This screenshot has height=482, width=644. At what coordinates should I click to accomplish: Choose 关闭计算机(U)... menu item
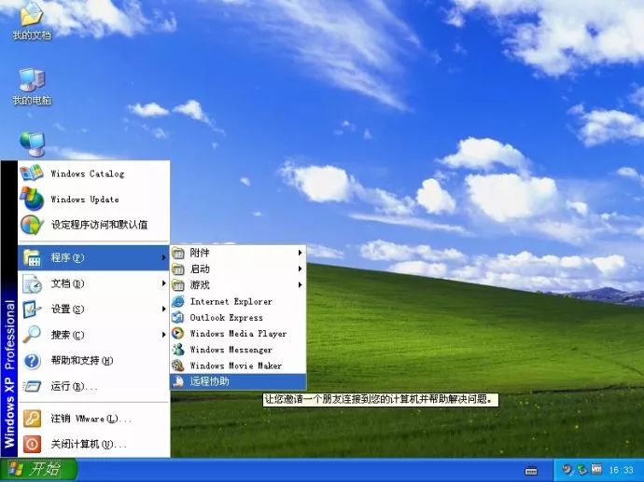click(x=94, y=444)
